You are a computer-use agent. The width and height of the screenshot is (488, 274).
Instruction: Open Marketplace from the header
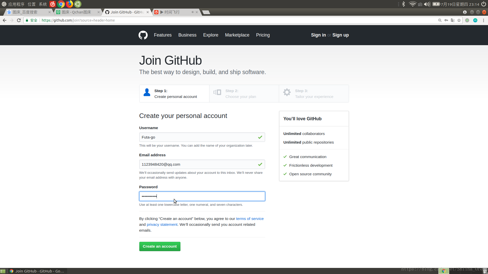tap(237, 35)
